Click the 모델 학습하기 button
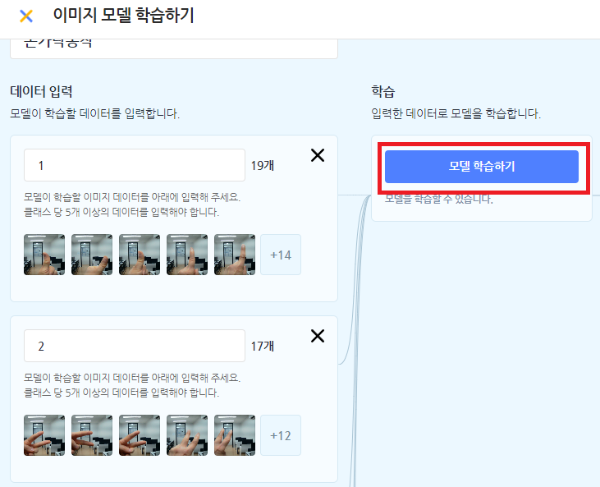Image resolution: width=600 pixels, height=487 pixels. pos(481,167)
